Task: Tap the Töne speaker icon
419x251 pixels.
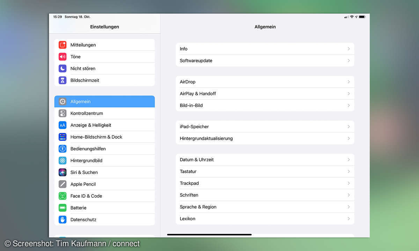Action: pos(63,57)
